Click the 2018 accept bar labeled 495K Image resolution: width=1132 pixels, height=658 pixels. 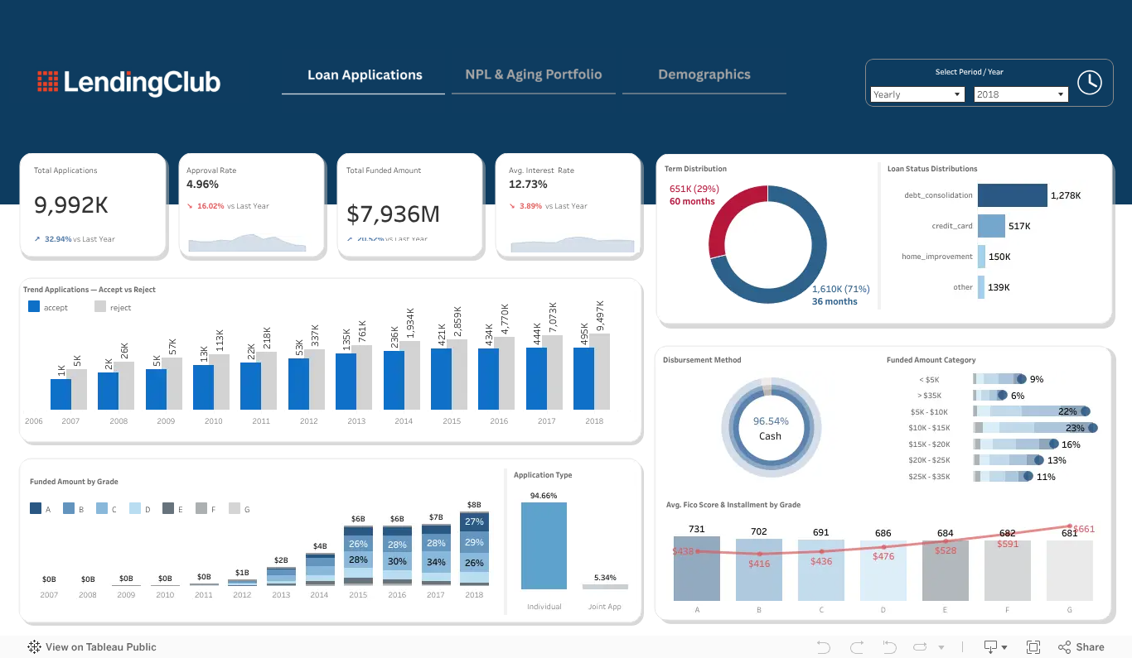(583, 378)
